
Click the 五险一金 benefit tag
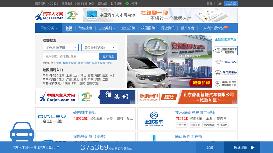coord(181,125)
